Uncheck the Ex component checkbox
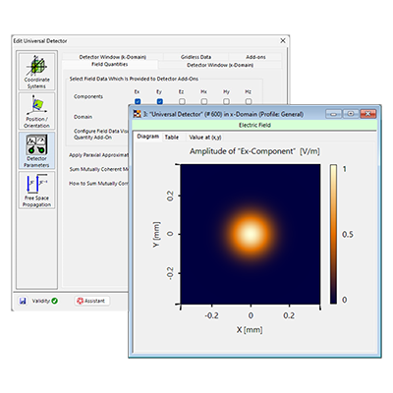393x393 pixels. click(138, 101)
